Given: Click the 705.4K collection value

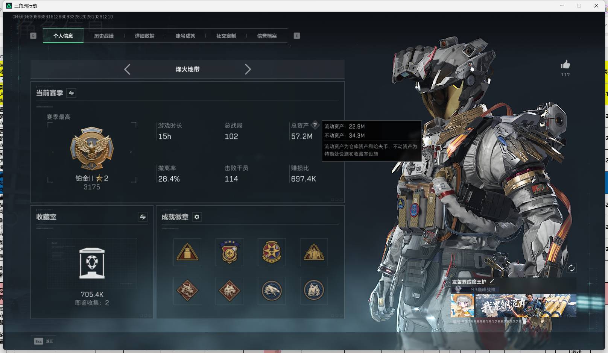Looking at the screenshot, I should (x=92, y=294).
